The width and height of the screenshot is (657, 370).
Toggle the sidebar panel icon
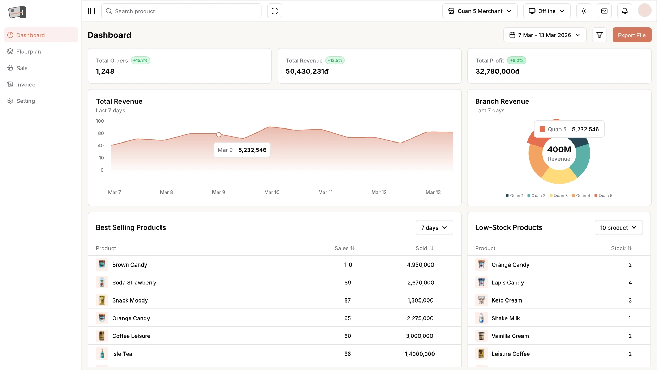pyautogui.click(x=92, y=11)
